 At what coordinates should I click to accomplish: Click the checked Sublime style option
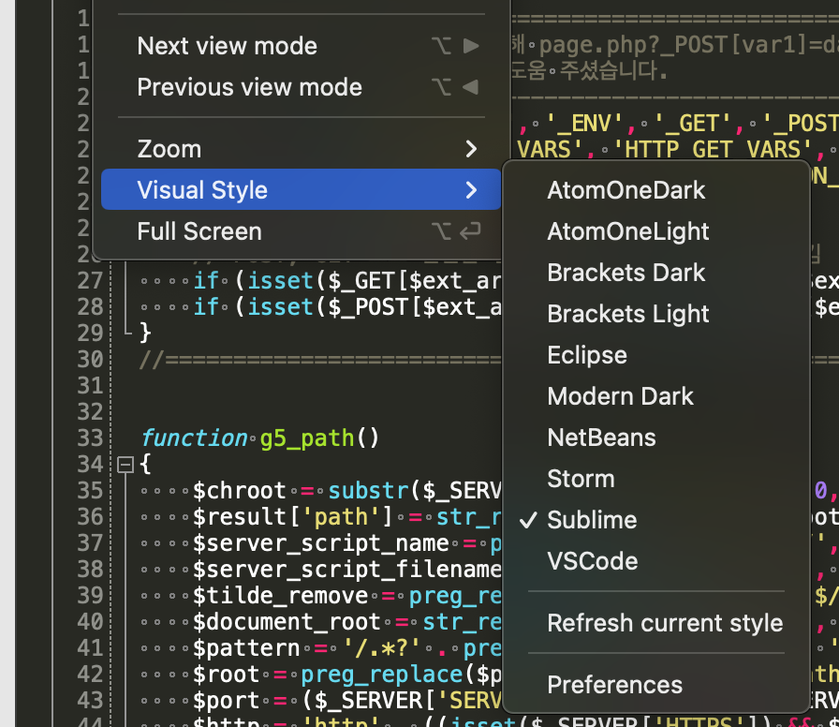[592, 520]
